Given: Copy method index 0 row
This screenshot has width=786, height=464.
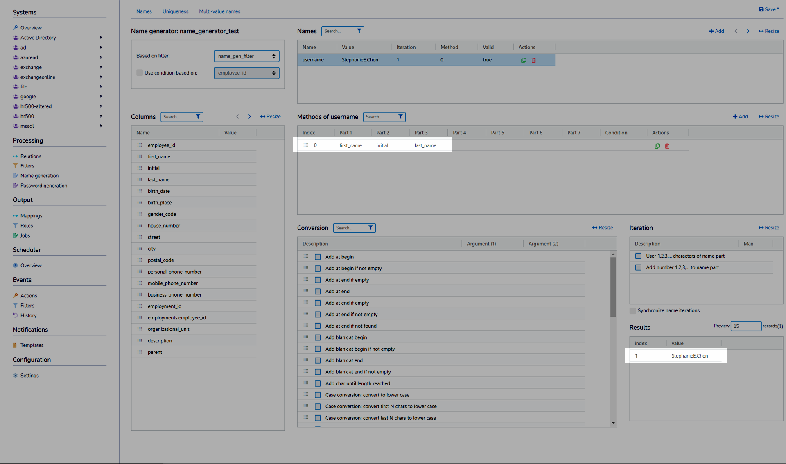Looking at the screenshot, I should 657,146.
